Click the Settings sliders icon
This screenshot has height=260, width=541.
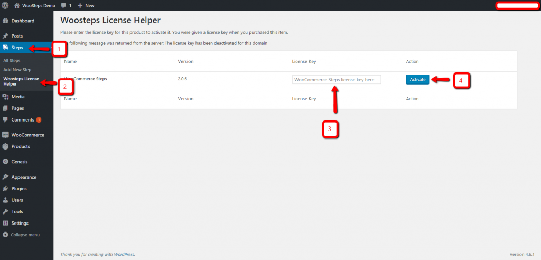pos(5,223)
